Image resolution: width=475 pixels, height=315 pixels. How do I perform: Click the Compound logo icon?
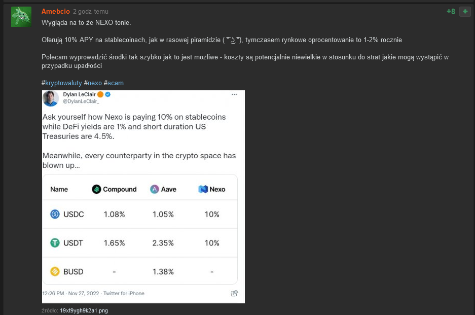(x=96, y=189)
